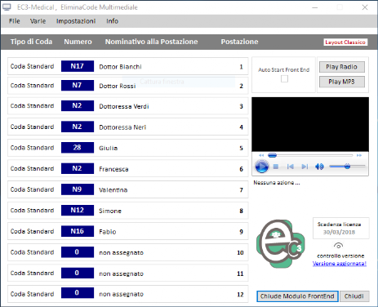378x307 pixels.
Task: Open the Impostazioni menu
Action: pyautogui.click(x=76, y=21)
